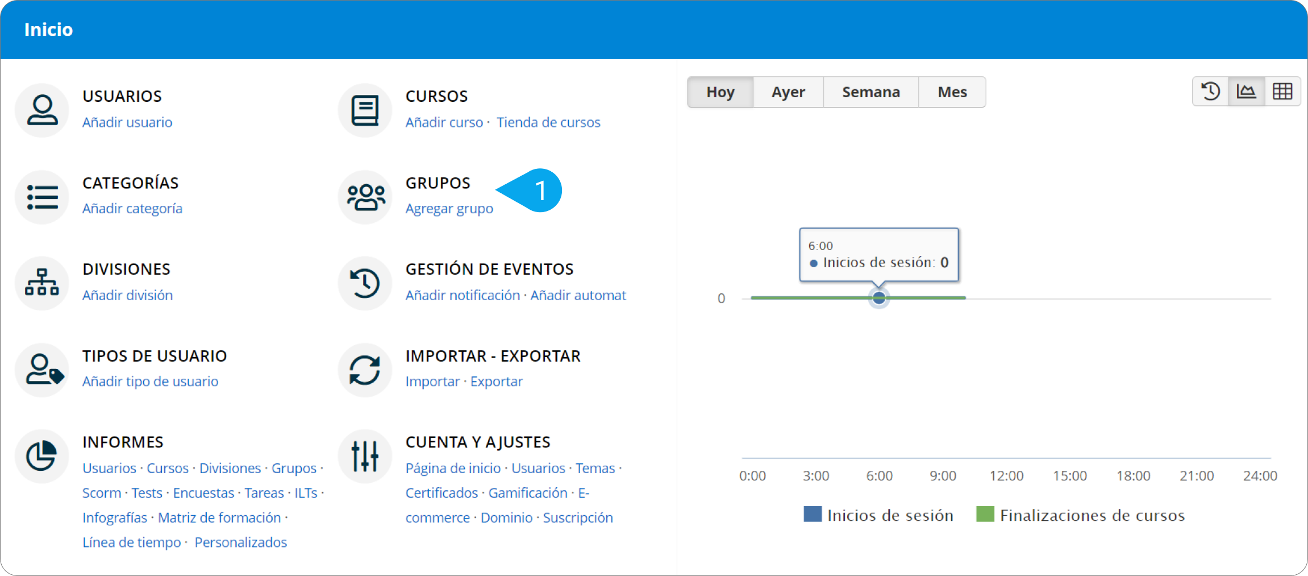Select the Hoy tab
The height and width of the screenshot is (576, 1308).
[720, 92]
